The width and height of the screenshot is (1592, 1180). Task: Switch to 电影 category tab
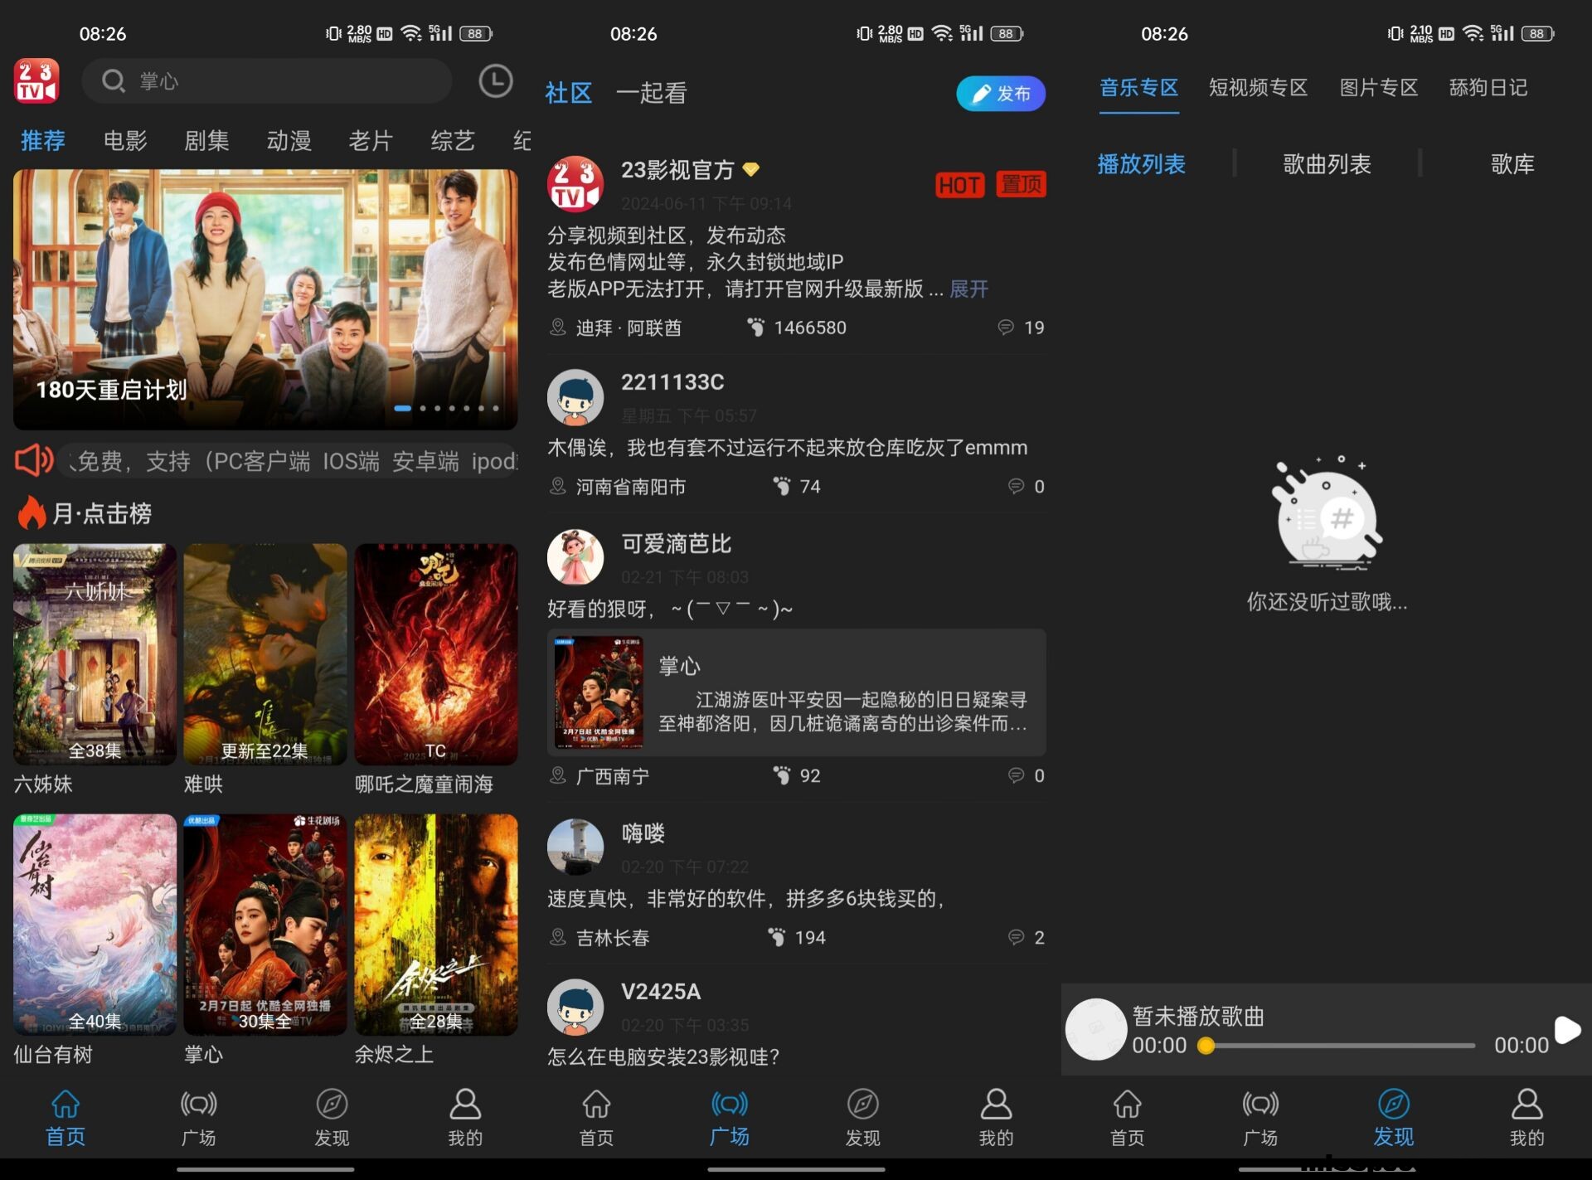coord(125,140)
